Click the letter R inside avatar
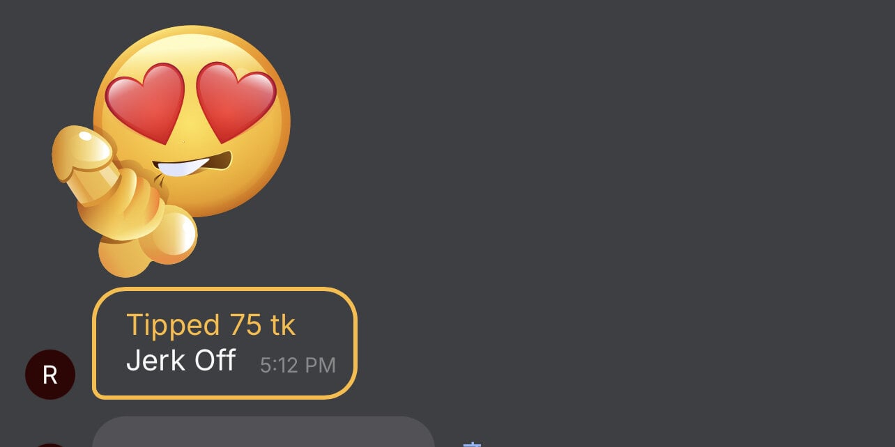Image resolution: width=895 pixels, height=447 pixels. [x=50, y=375]
